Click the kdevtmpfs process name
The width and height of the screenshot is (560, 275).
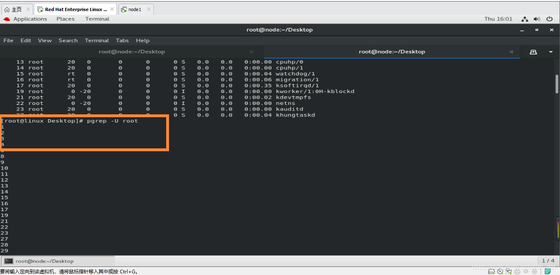pos(293,97)
